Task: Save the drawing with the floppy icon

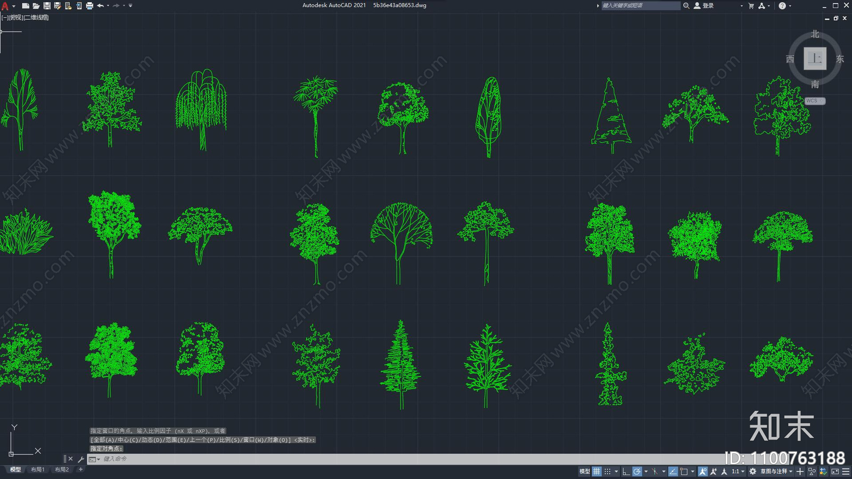Action: point(47,6)
